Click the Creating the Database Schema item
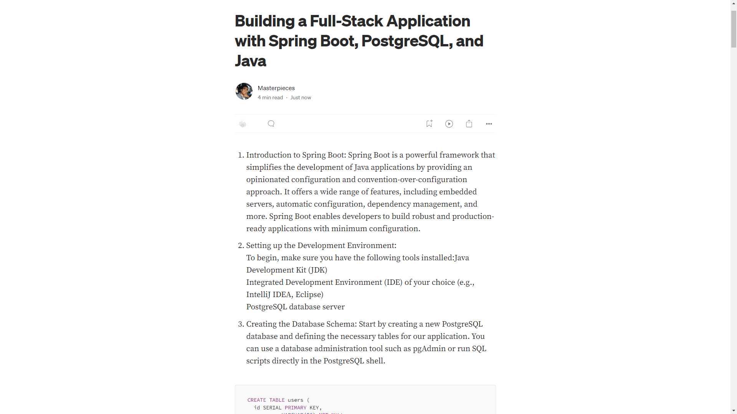 [x=300, y=324]
